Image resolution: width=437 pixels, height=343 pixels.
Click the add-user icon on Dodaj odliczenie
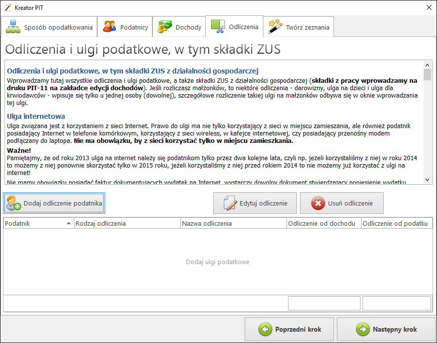[x=14, y=203]
